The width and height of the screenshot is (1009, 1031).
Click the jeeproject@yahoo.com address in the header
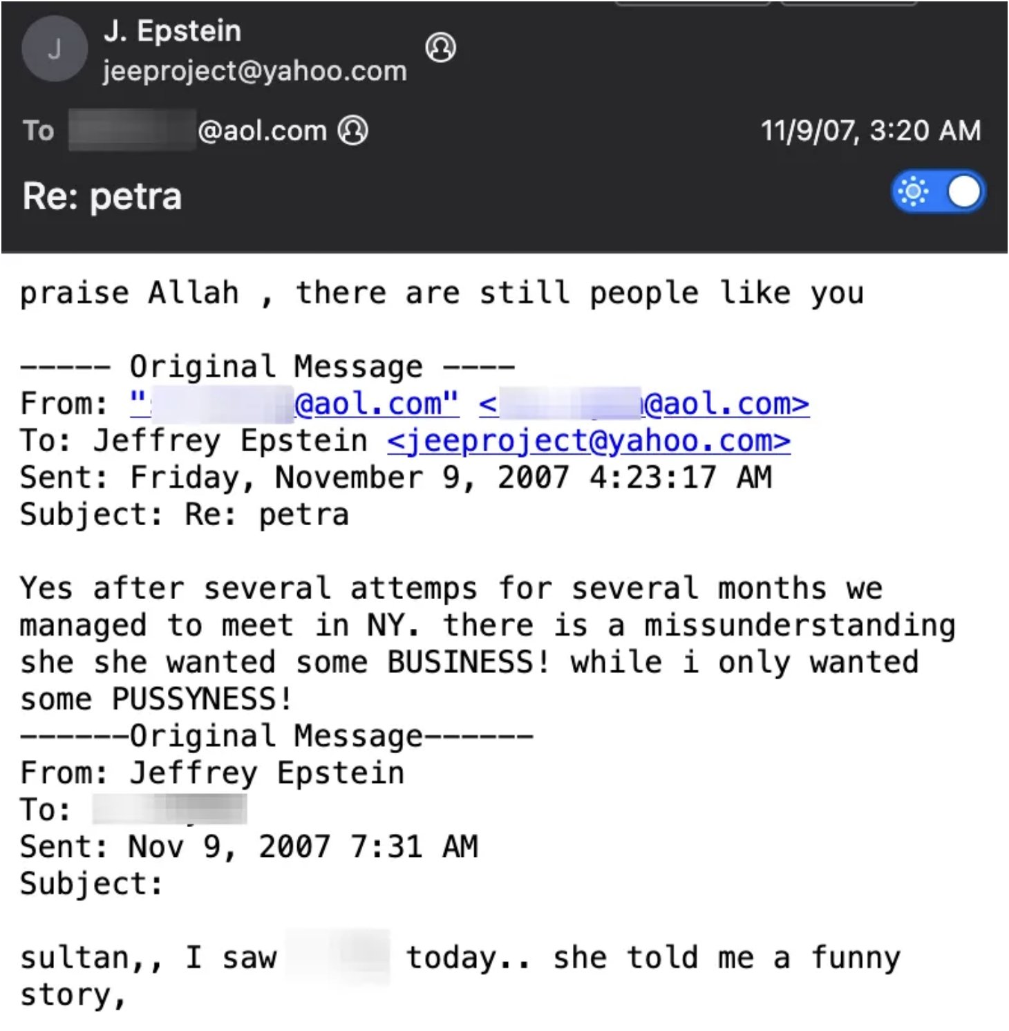254,71
